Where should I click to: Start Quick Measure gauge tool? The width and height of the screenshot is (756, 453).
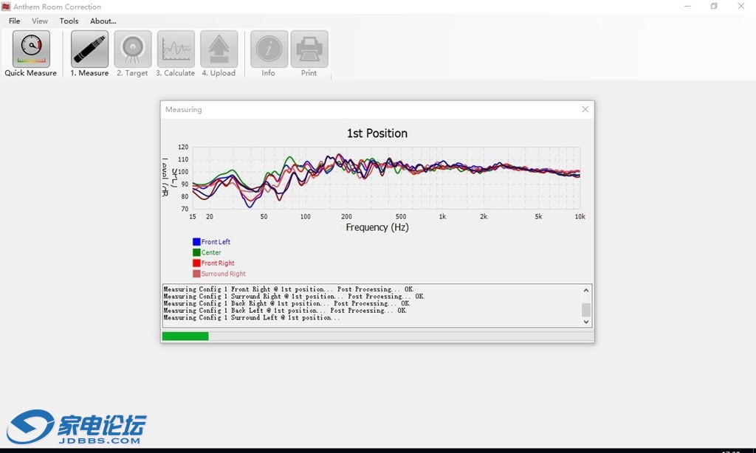click(x=31, y=49)
